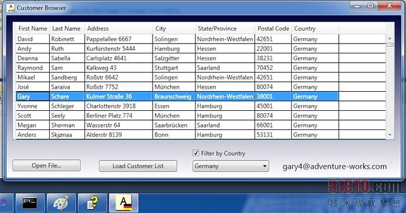Sort by the Country column header
406x213 pixels.
315,28
